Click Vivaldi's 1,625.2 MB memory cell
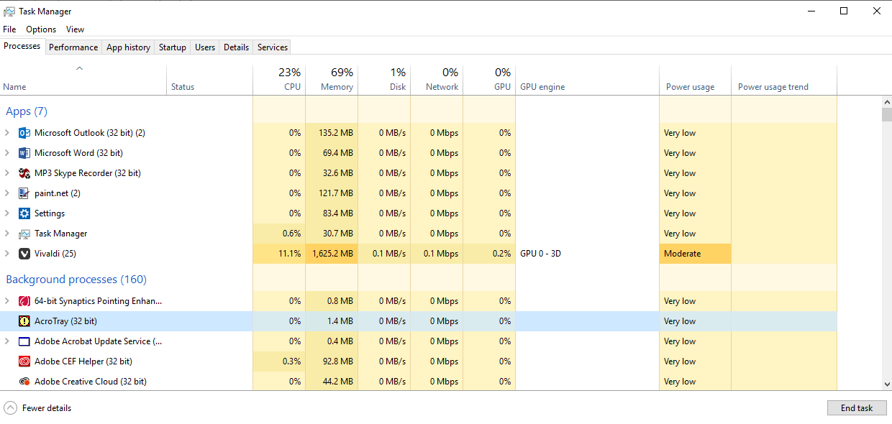 point(332,254)
